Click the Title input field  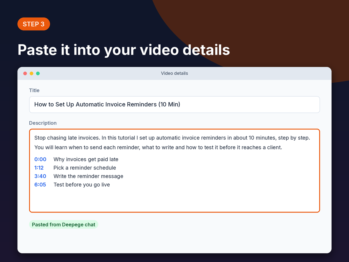coord(174,105)
